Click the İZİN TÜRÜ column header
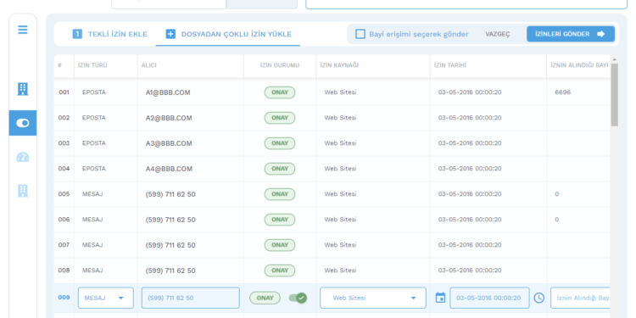This screenshot has width=636, height=318. click(x=92, y=65)
